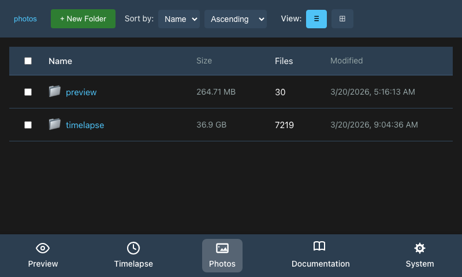Click the 36.9 GB size value

tap(211, 125)
